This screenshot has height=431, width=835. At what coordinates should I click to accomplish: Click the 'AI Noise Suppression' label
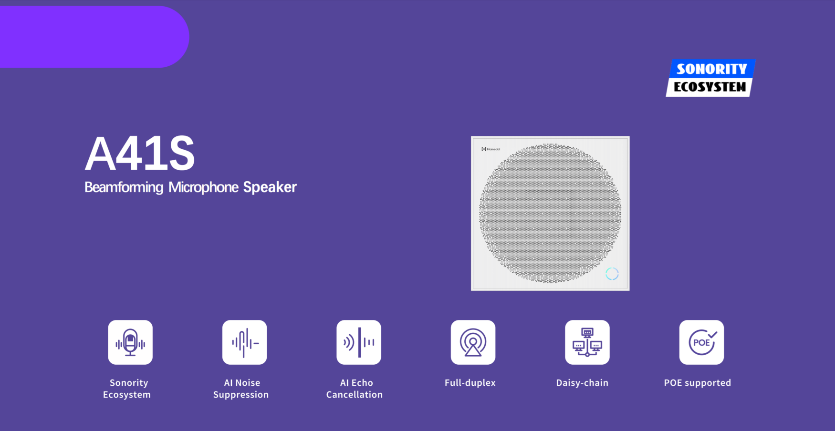241,389
